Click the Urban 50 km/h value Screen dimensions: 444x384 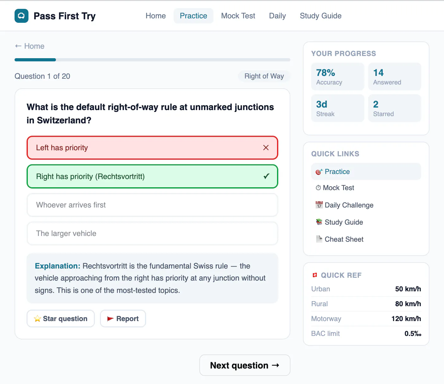point(408,289)
